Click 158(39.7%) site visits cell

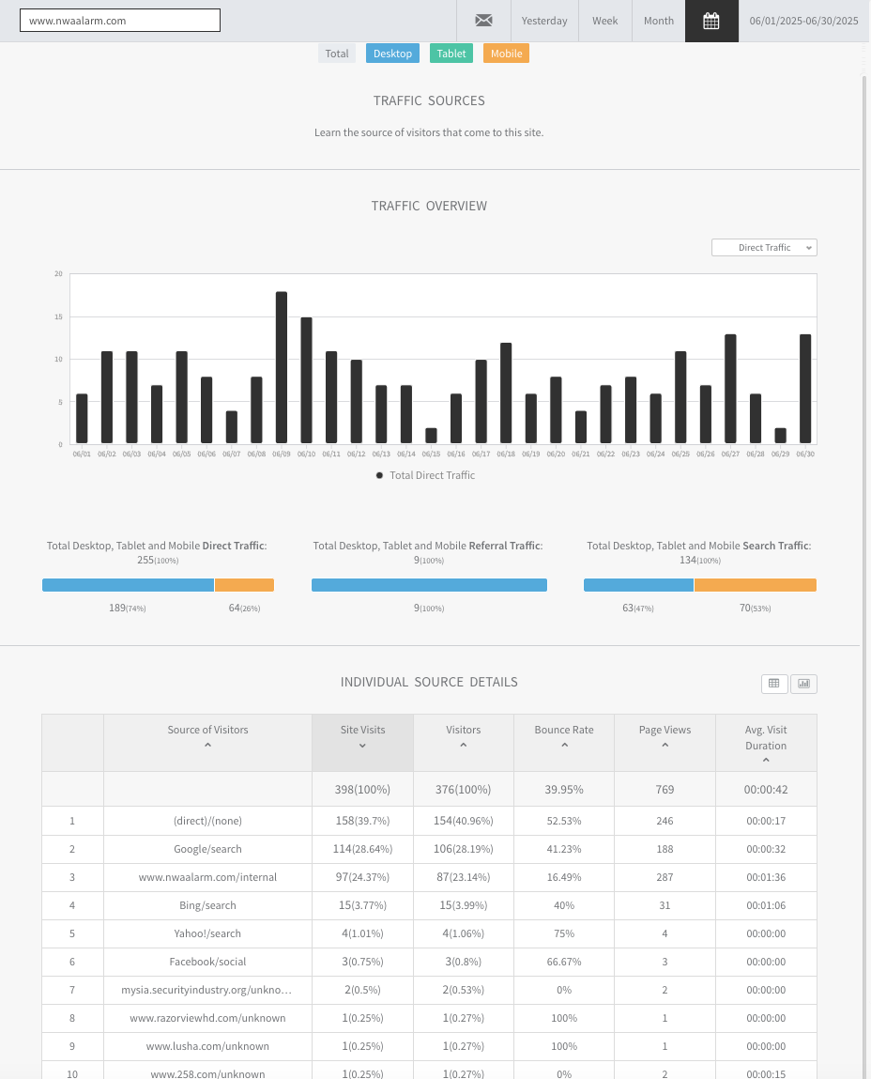[362, 821]
